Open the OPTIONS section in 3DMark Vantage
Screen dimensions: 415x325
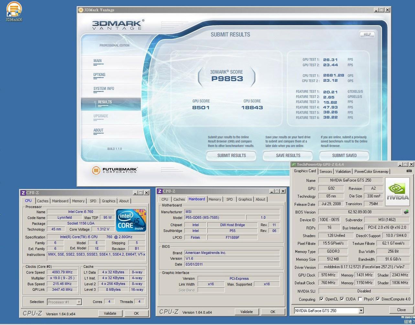(99, 75)
